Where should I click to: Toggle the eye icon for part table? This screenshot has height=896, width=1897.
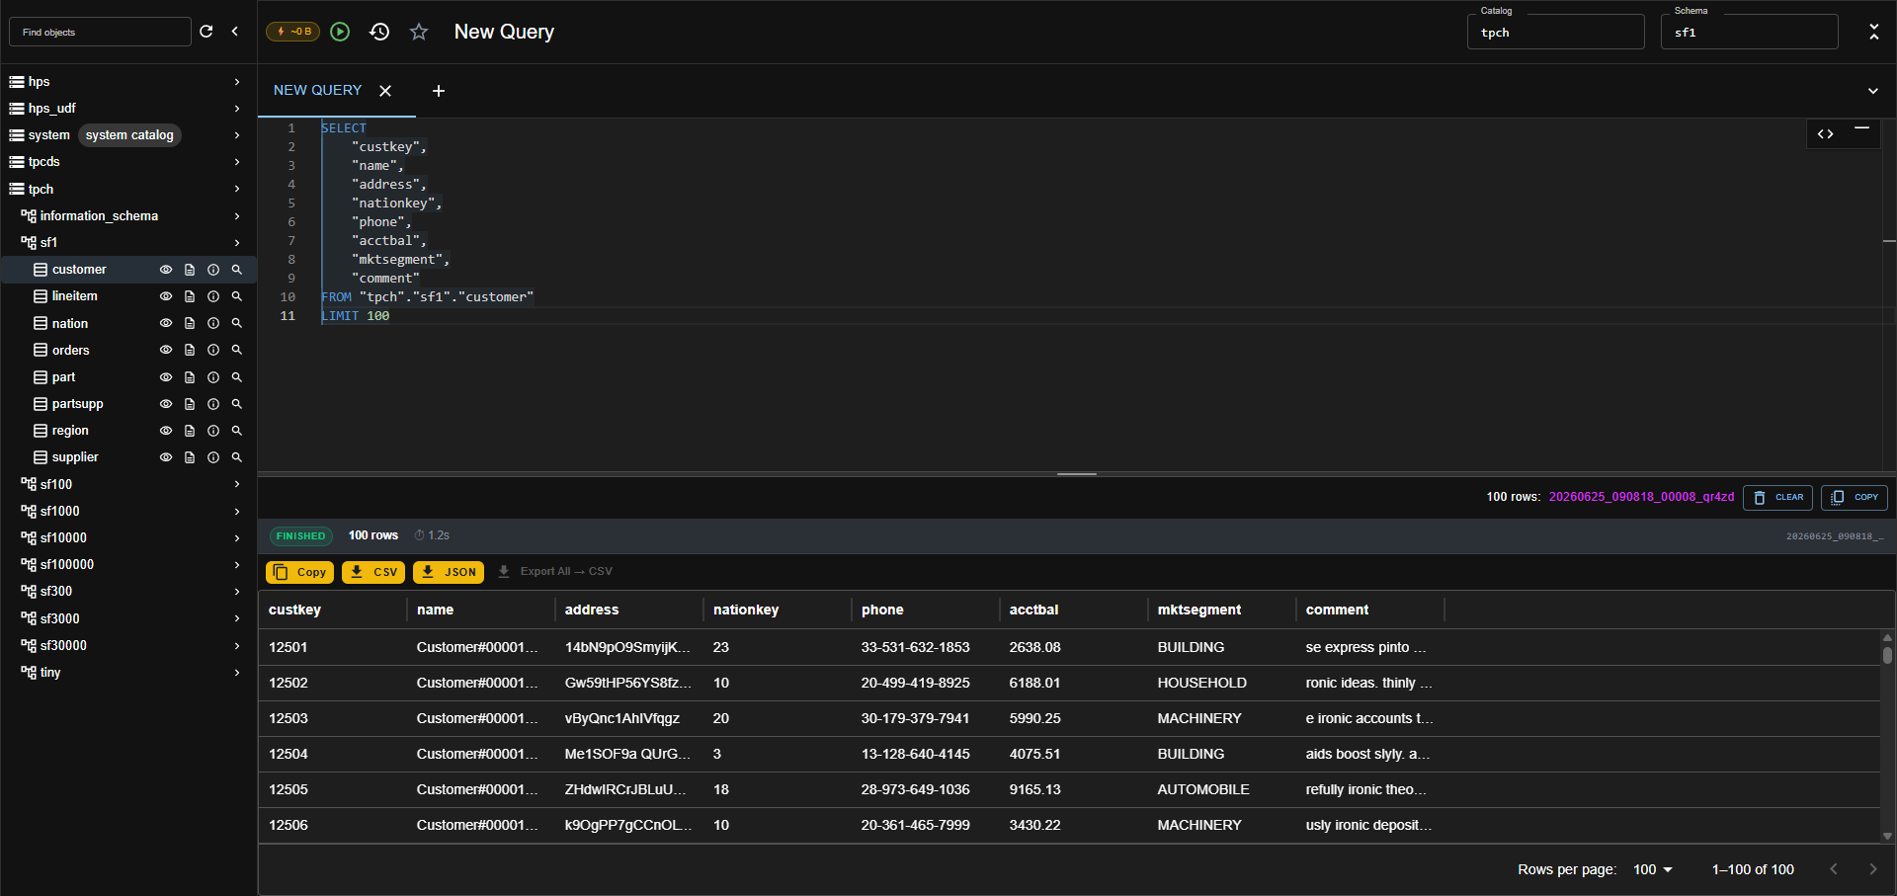[x=166, y=377]
